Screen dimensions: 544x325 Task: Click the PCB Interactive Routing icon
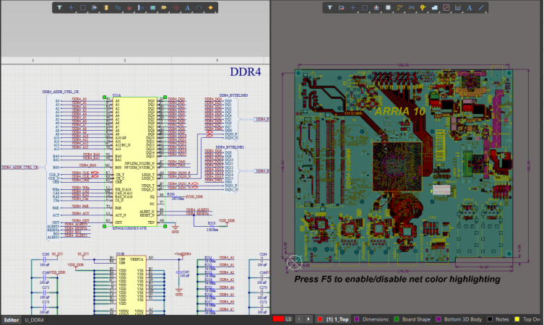point(400,7)
